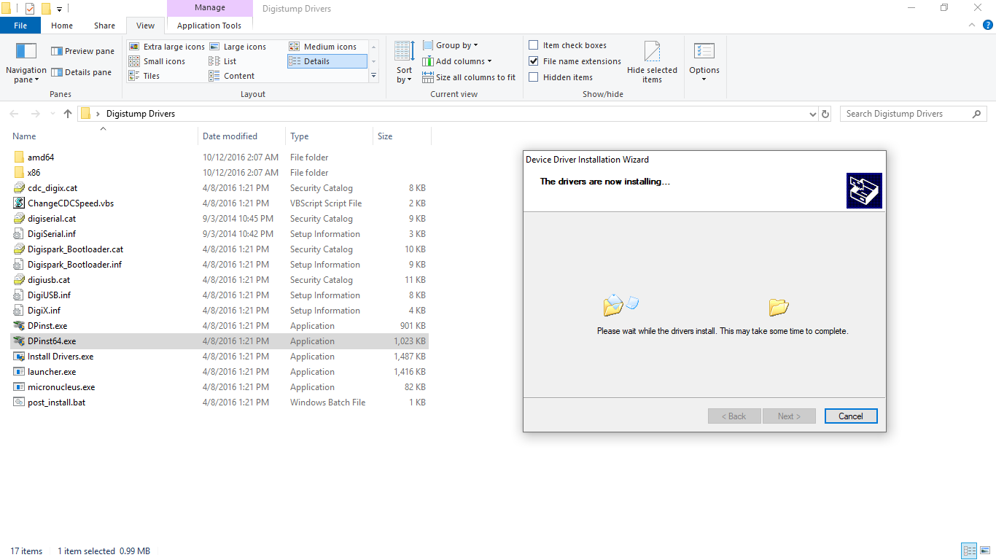This screenshot has width=996, height=560.
Task: Switch layout to Tiles
Action: (144, 76)
